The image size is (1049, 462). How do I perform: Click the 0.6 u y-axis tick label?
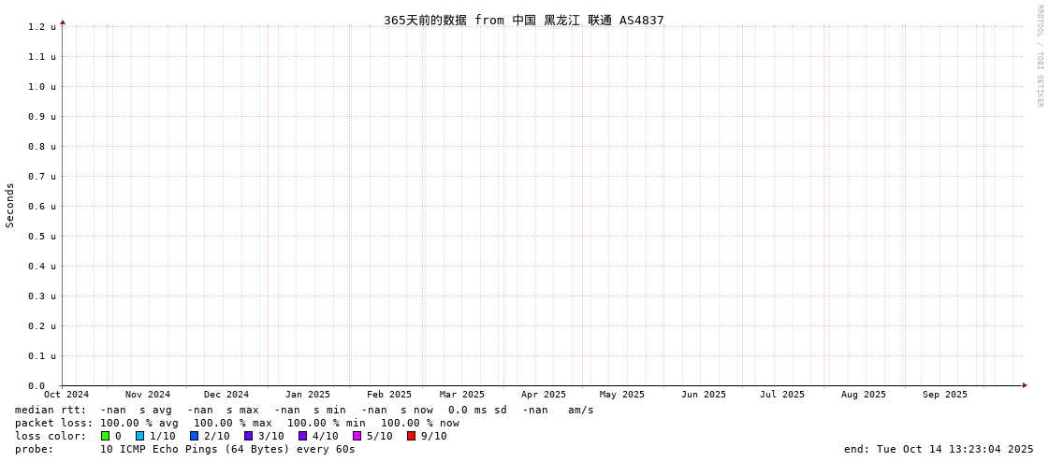pyautogui.click(x=42, y=207)
